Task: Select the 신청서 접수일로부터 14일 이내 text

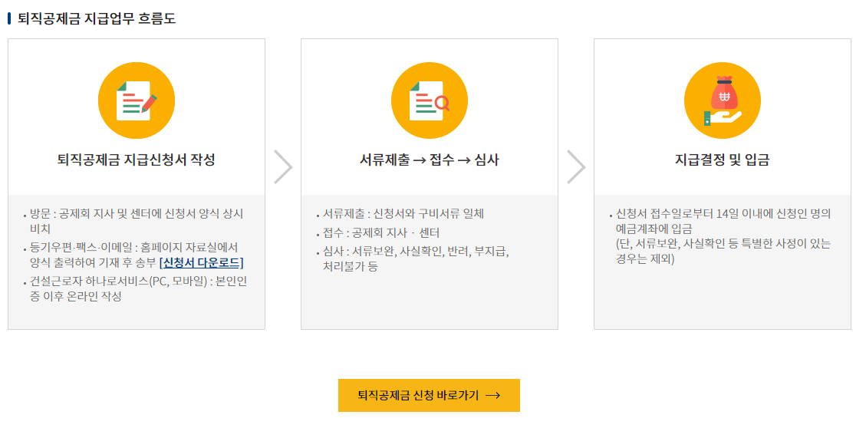Action: 723,220
